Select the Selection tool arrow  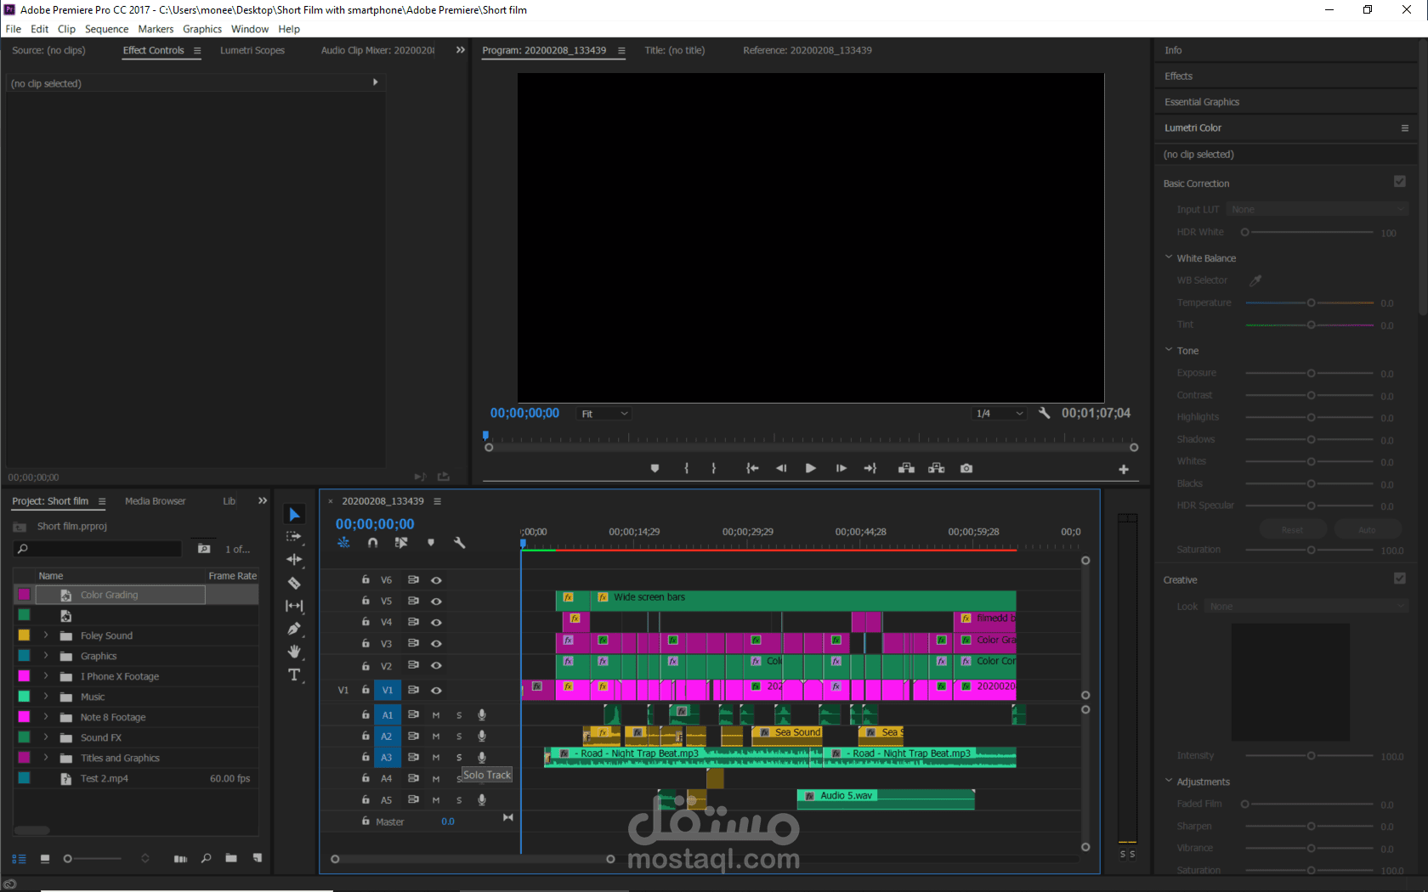coord(294,514)
